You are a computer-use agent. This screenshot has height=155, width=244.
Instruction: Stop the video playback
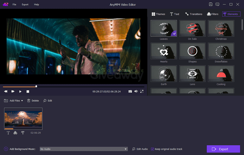point(28,91)
